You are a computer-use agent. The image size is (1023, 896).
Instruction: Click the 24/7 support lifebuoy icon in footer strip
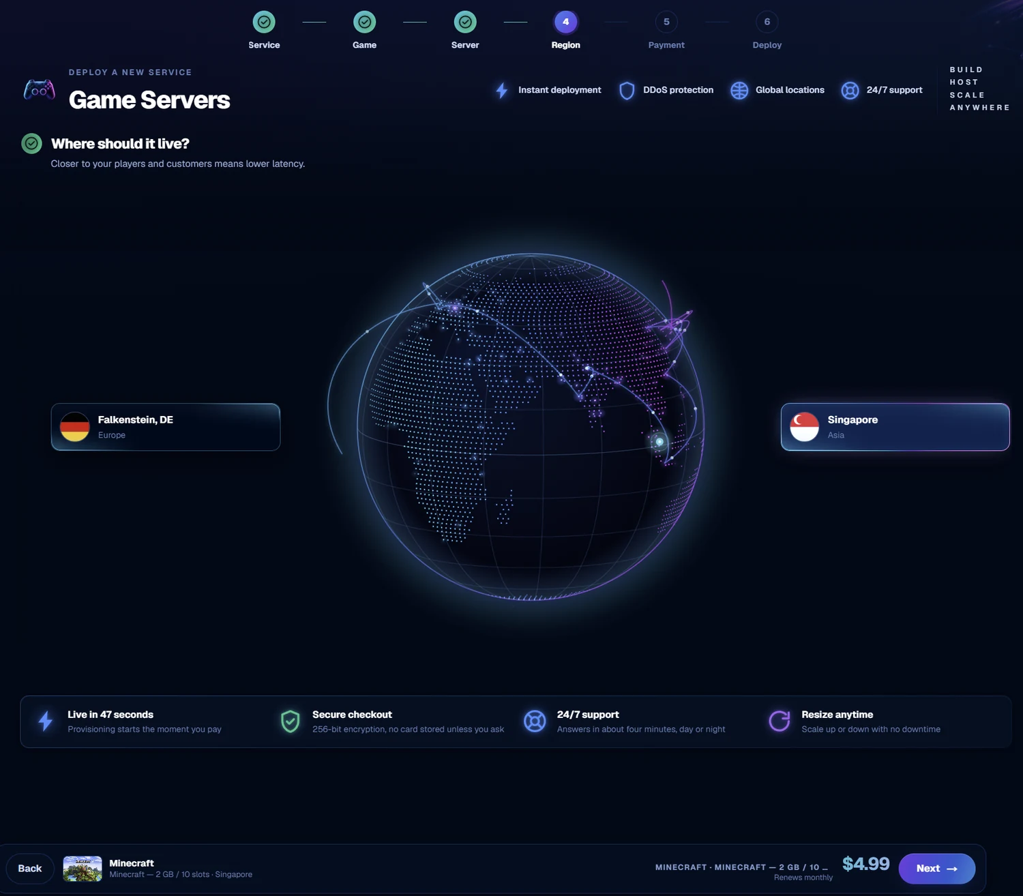point(535,721)
